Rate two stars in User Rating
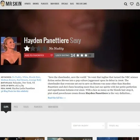The width and height of the screenshot is (140, 140). coord(82,55)
